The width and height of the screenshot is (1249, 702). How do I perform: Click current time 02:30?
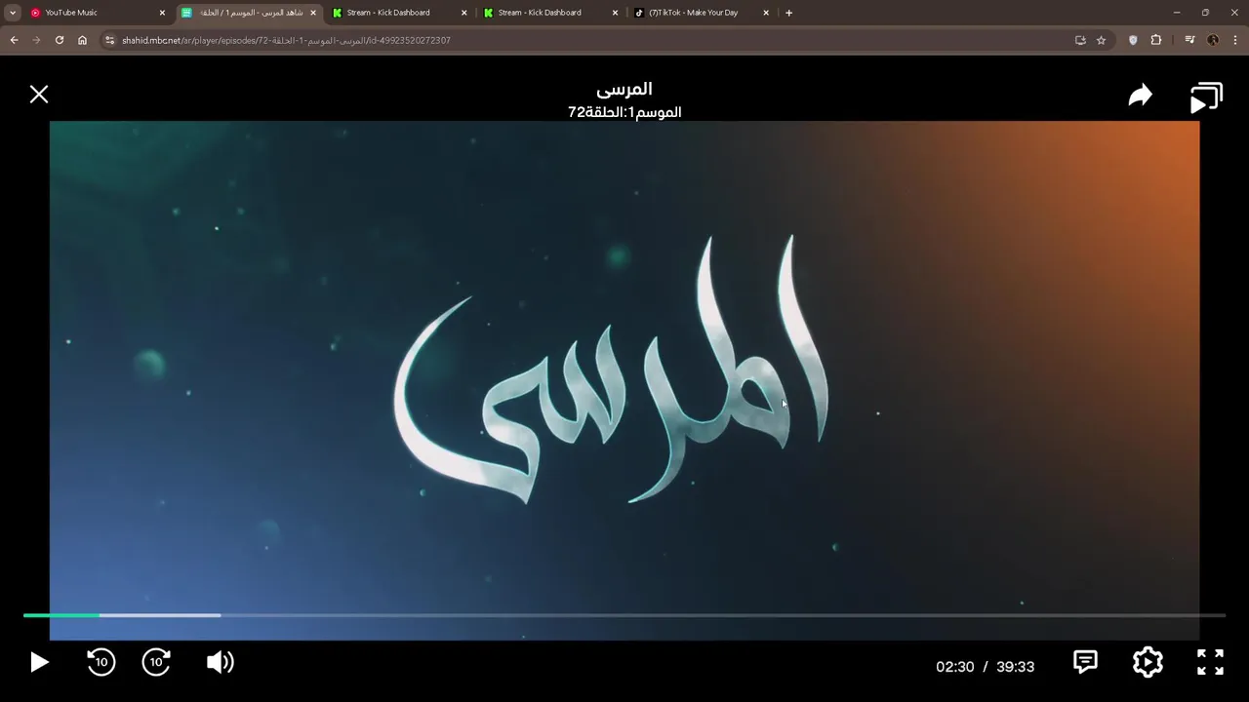pyautogui.click(x=954, y=667)
